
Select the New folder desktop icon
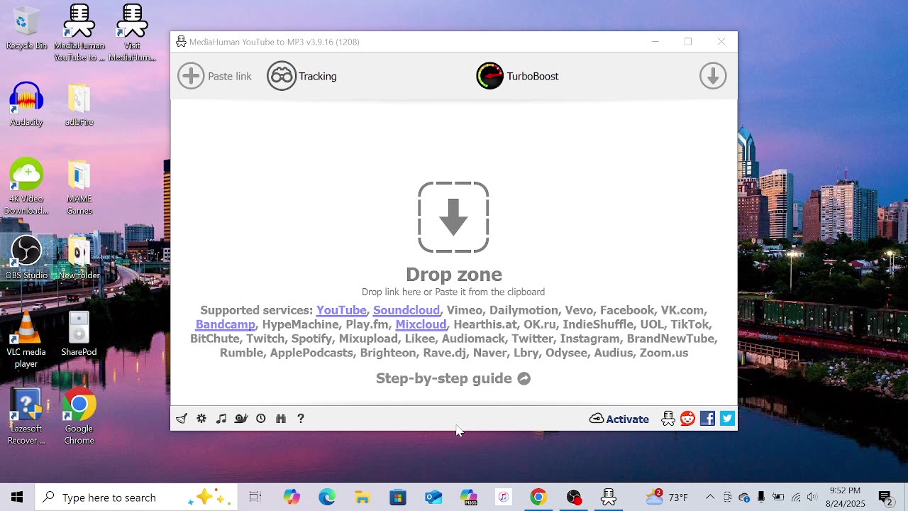79,258
